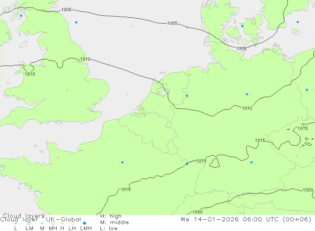Click the 1020 label at the bottom edge

(198, 212)
